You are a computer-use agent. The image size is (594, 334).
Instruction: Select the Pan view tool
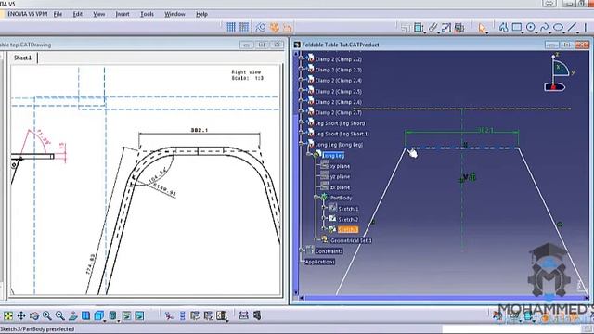coord(21,315)
